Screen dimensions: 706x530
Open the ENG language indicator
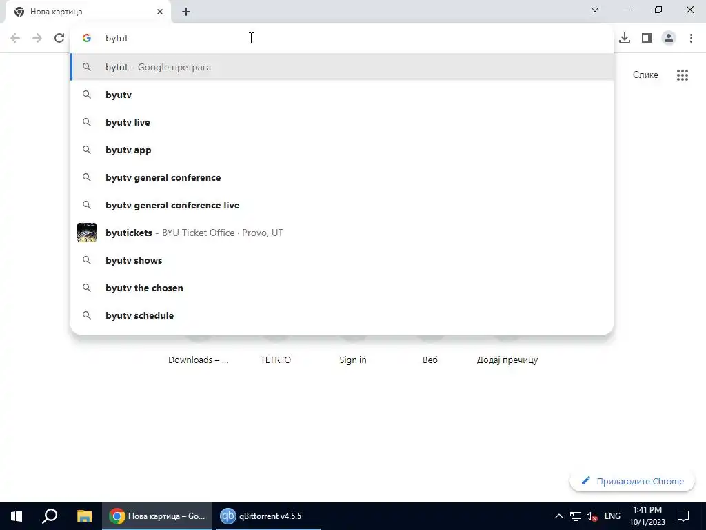click(612, 516)
